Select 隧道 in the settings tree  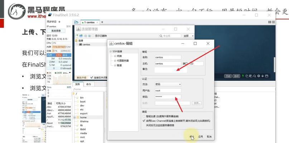coord(119,65)
